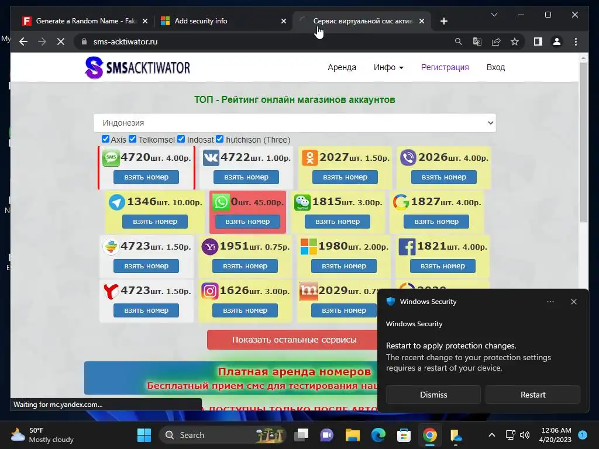This screenshot has width=599, height=449.
Task: Uncheck the Indosat operator checkbox
Action: (x=181, y=139)
